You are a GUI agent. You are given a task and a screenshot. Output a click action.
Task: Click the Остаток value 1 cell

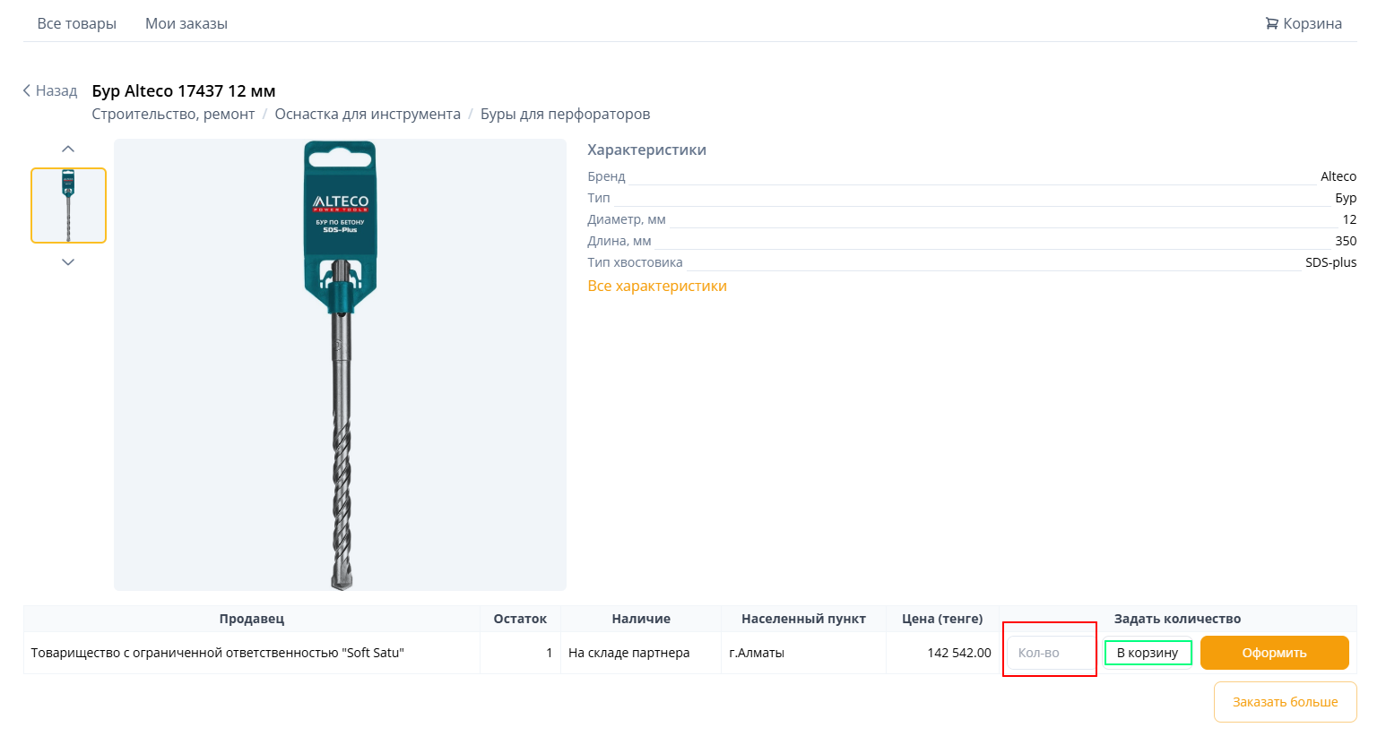520,653
